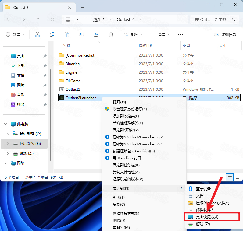
Task: Open a new tab with plus button
Action: 83,7
